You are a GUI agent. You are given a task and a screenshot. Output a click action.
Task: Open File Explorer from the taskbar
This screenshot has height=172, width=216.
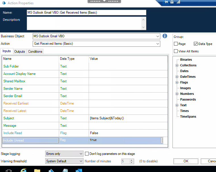click(x=37, y=171)
